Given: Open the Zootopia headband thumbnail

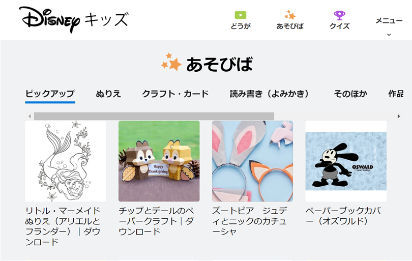Looking at the screenshot, I should pos(252,161).
